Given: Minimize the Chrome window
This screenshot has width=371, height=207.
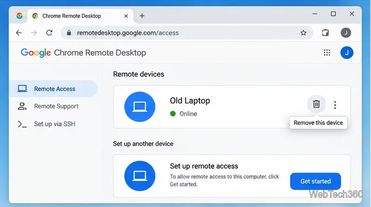Looking at the screenshot, I should 315,14.
